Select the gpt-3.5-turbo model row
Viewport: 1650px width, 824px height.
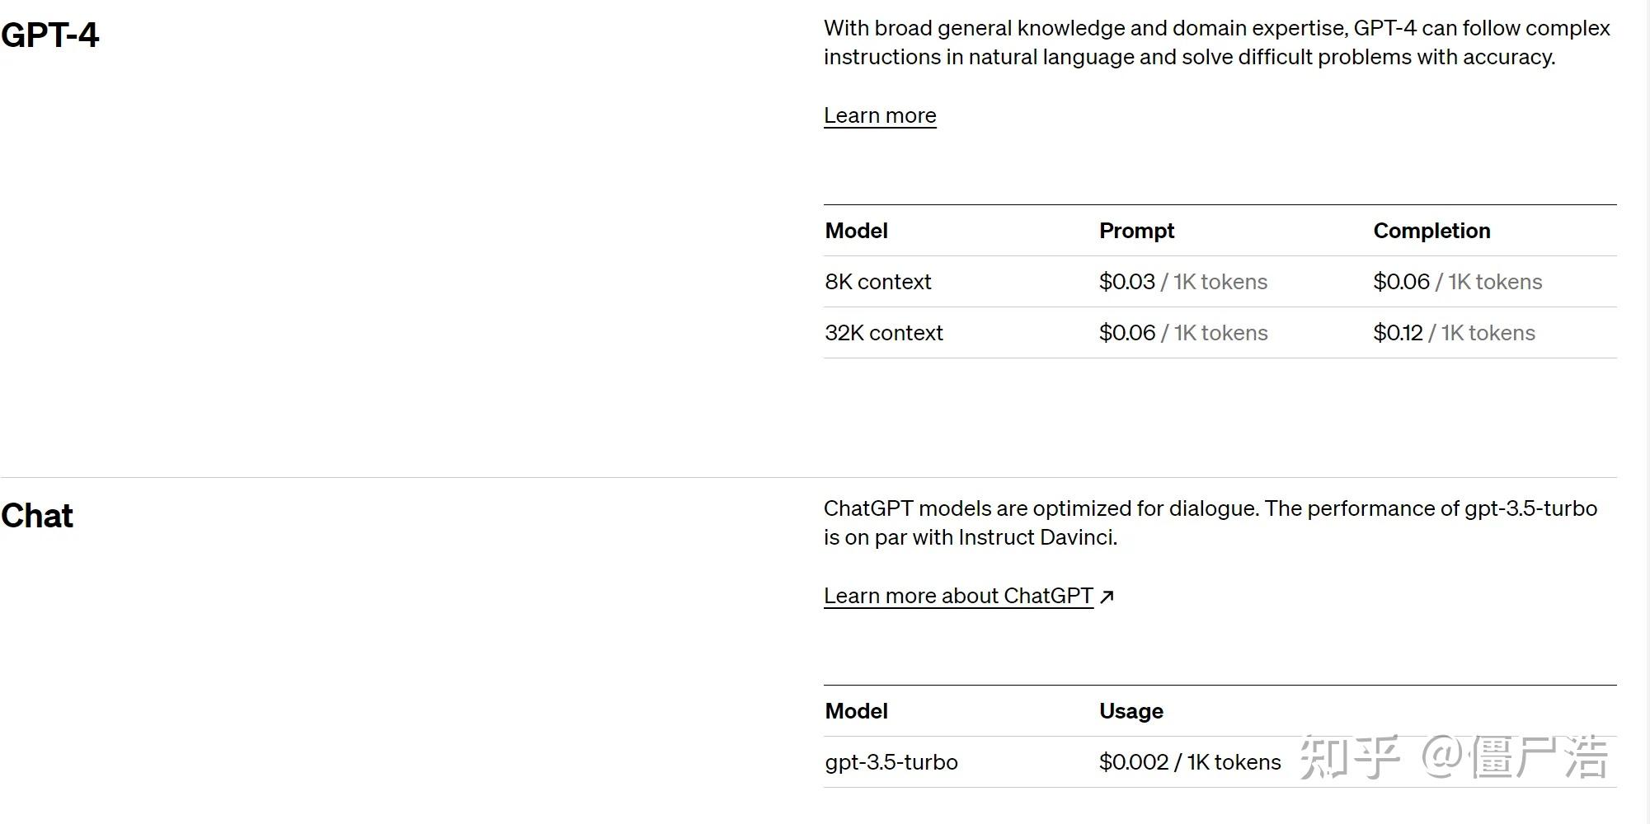[891, 762]
